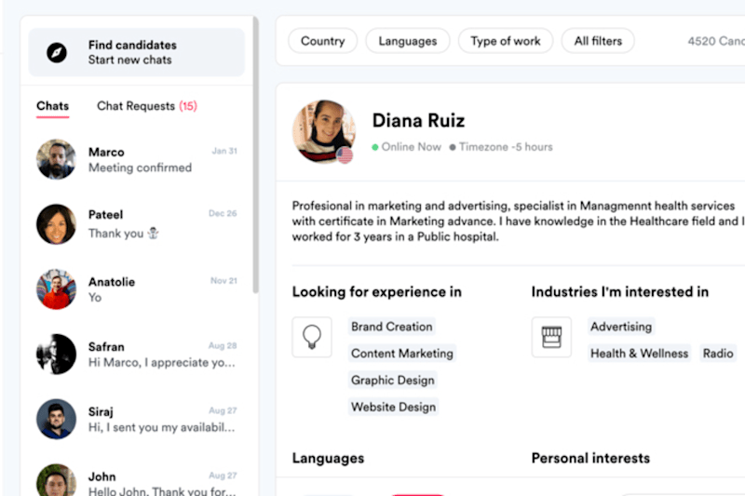Open Siraj's availability message
Image resolution: width=745 pixels, height=496 pixels.
coord(137,419)
